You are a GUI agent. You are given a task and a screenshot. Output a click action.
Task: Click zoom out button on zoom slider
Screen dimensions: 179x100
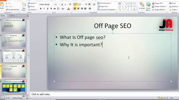click(175, 98)
